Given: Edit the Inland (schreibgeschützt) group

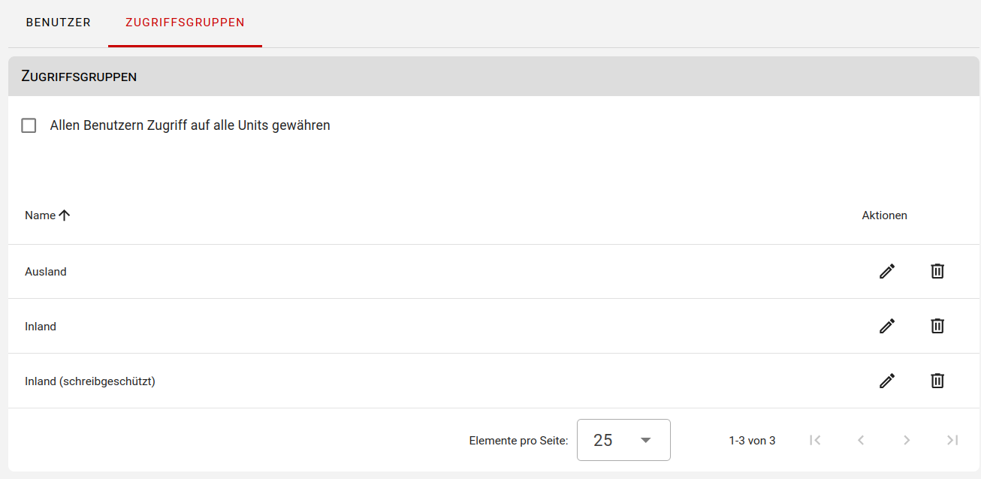Looking at the screenshot, I should (887, 381).
